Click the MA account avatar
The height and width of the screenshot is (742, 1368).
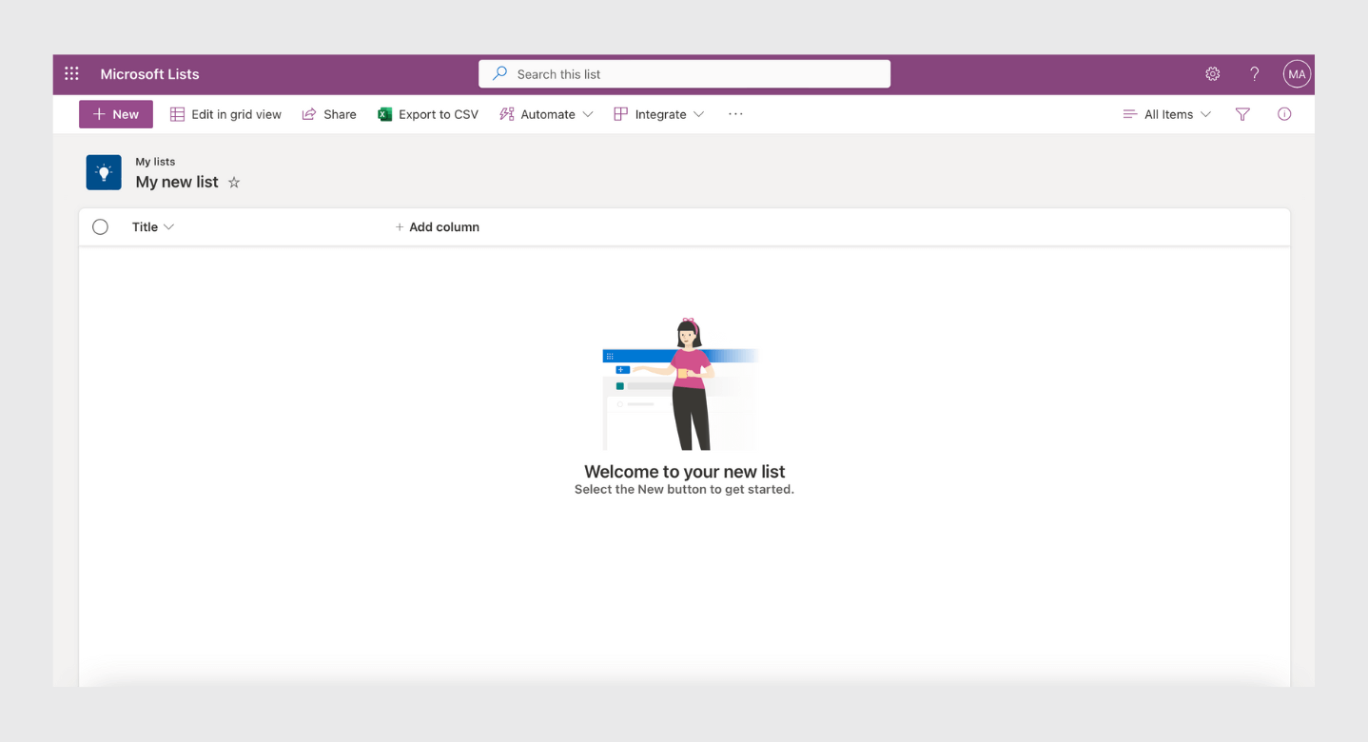(1297, 73)
